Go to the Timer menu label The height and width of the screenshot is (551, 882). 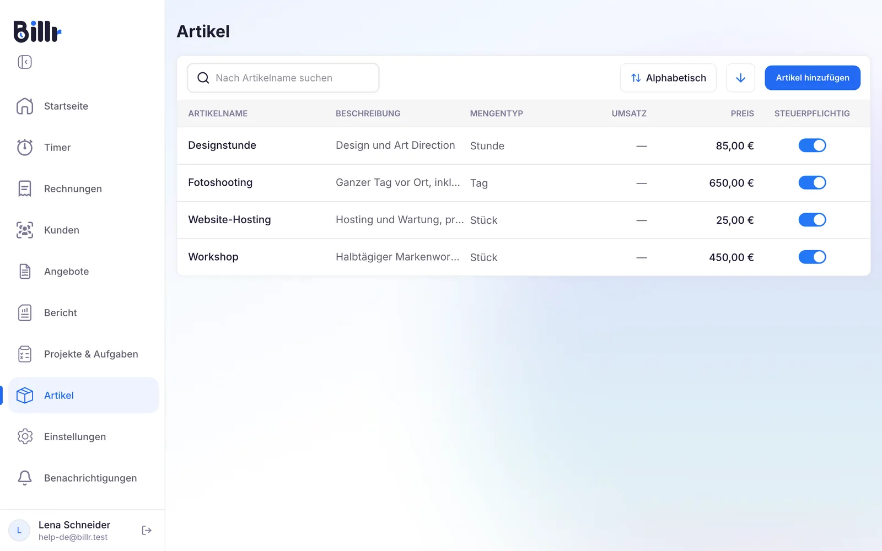click(57, 147)
